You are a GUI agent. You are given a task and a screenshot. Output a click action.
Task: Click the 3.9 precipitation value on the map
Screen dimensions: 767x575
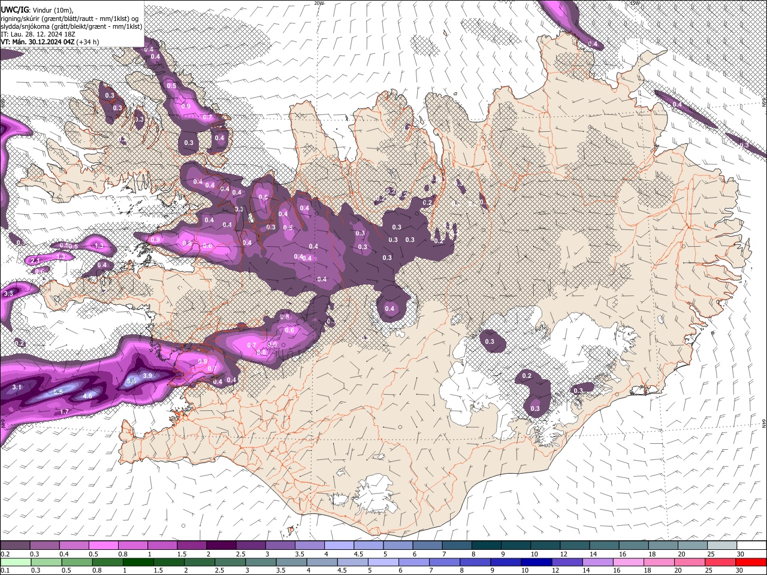[x=148, y=376]
